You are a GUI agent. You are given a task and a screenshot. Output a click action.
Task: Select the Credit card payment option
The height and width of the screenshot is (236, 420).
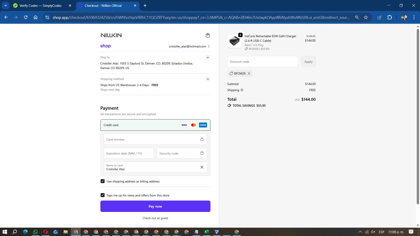tap(155, 125)
